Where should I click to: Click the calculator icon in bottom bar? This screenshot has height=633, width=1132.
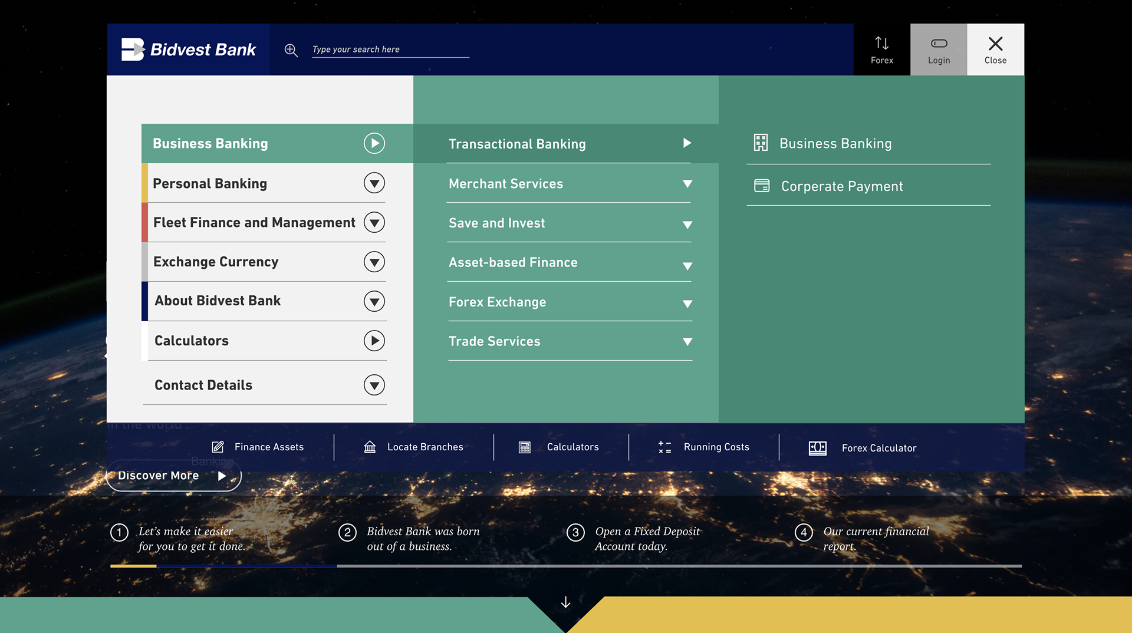tap(525, 447)
